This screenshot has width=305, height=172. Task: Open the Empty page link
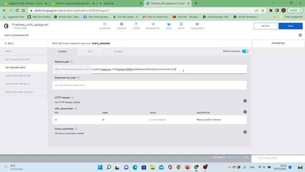click(20, 28)
